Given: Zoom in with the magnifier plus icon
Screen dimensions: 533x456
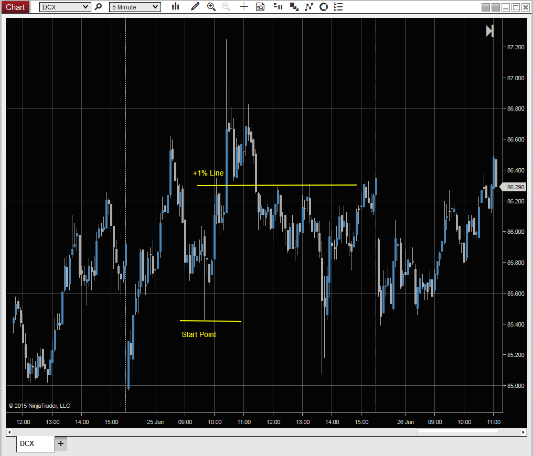Looking at the screenshot, I should [211, 7].
